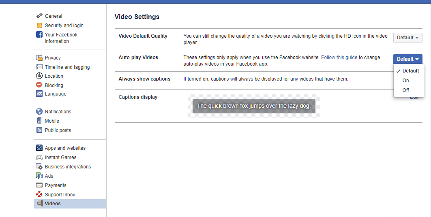Click the Apps and websites icon
This screenshot has width=431, height=217.
[x=39, y=148]
